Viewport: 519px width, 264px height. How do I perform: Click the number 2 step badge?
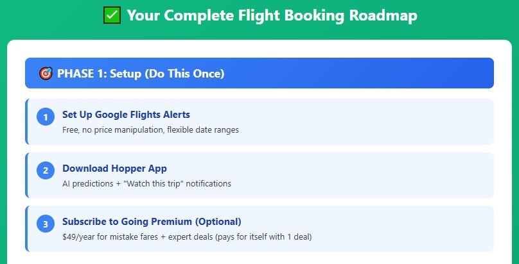click(x=45, y=171)
